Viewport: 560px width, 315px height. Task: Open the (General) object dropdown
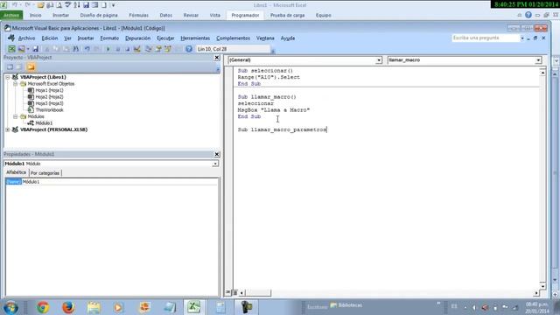(379, 60)
